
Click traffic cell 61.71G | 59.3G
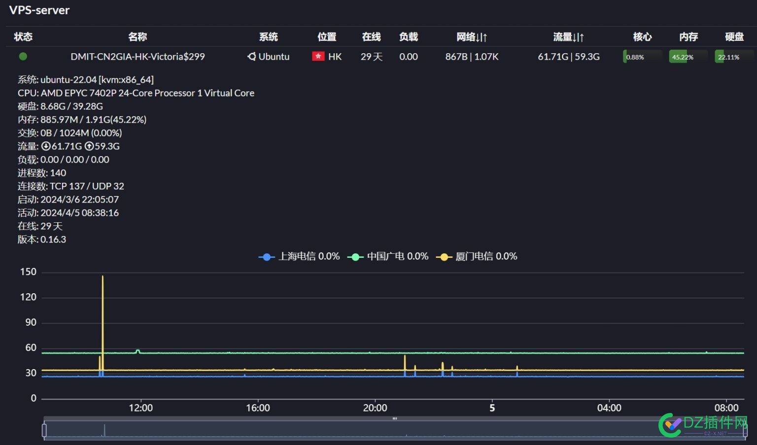(569, 57)
